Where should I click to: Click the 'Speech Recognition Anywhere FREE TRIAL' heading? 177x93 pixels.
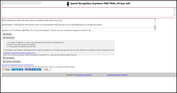(100, 4)
